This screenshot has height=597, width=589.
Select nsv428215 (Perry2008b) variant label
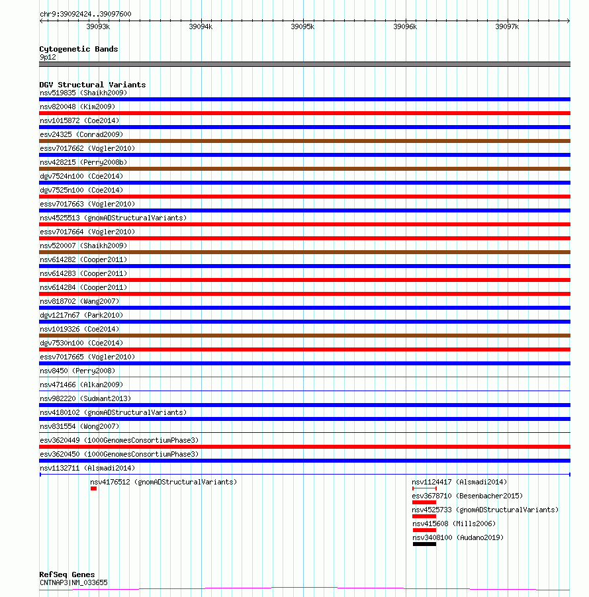pos(83,162)
